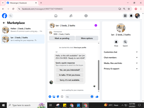Open more actions plus icon
144x108 pixels.
(50, 96)
